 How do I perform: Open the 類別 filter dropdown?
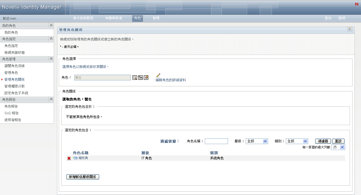click(x=297, y=141)
